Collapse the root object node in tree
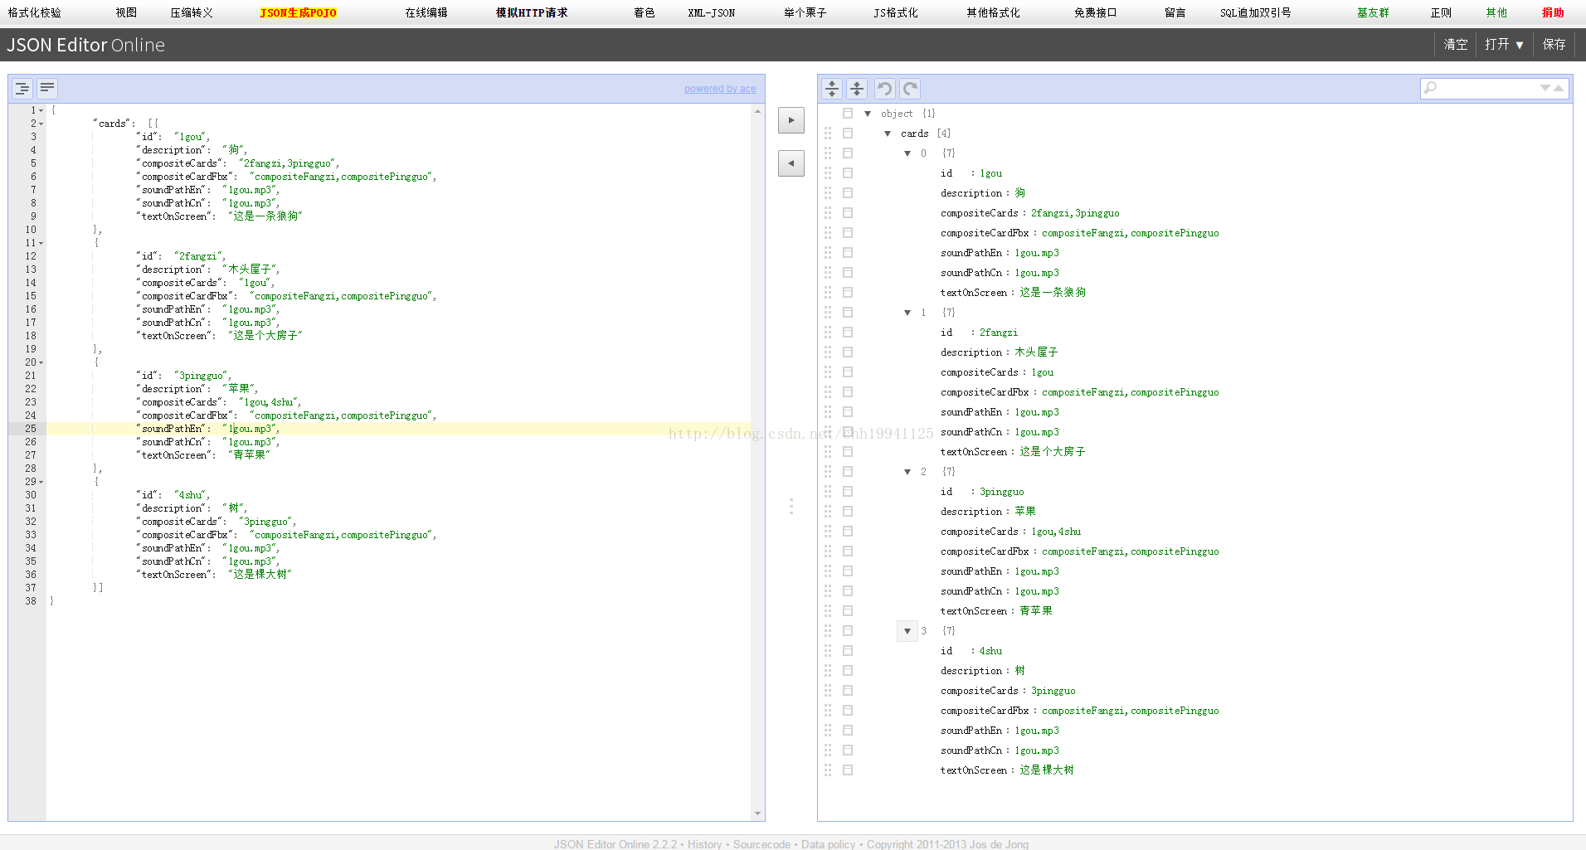This screenshot has height=850, width=1586. (x=868, y=114)
